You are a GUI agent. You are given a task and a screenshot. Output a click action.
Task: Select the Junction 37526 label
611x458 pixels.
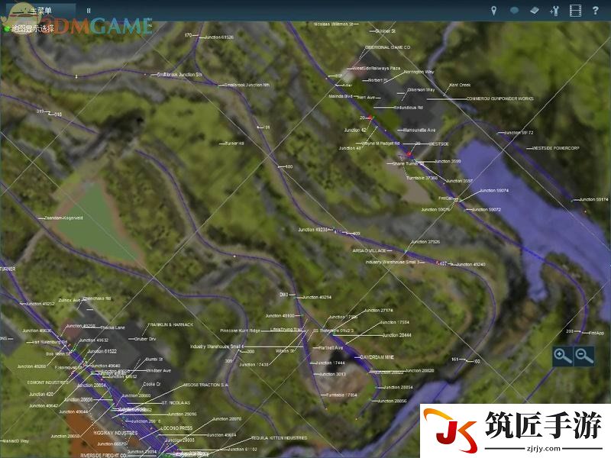tap(425, 242)
